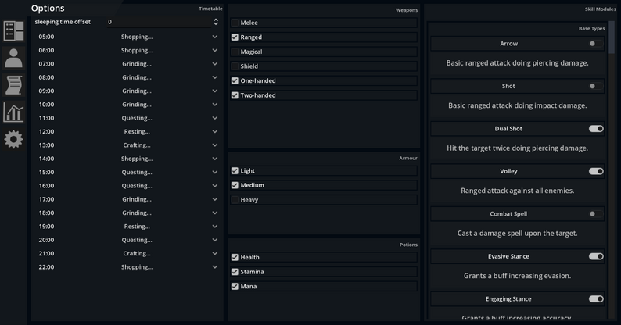
Task: Open the settings gear icon
Action: 13,140
